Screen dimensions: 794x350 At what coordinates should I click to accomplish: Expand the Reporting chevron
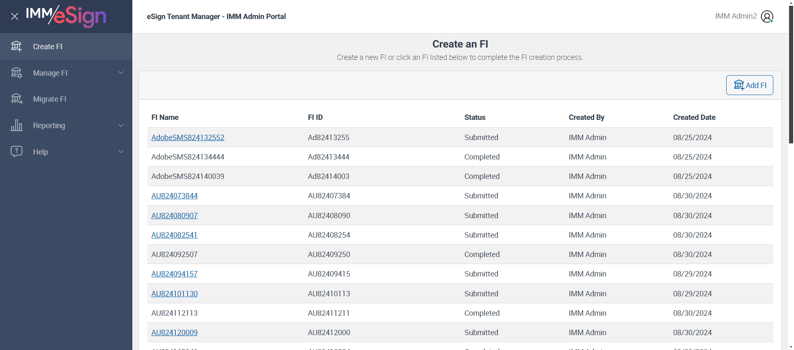[121, 125]
